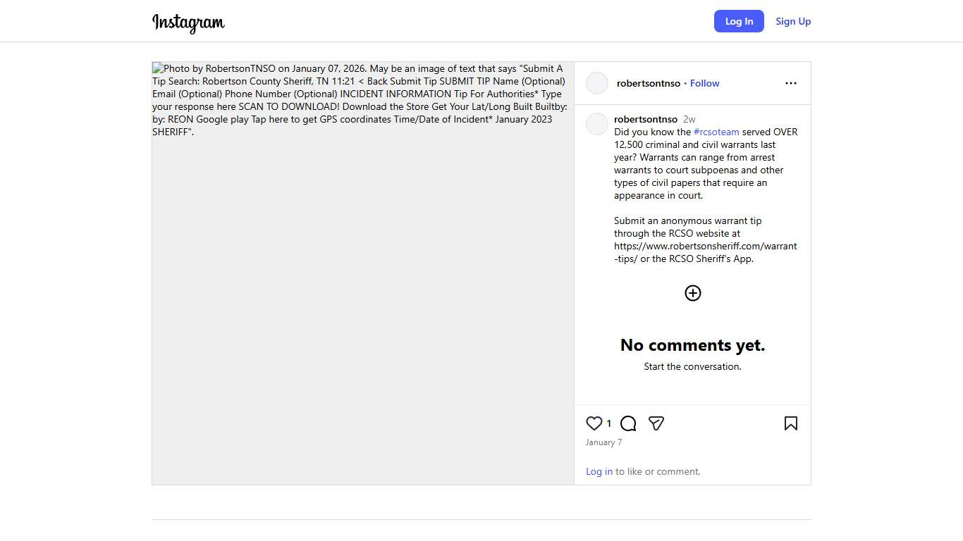Like the post with the heart icon
The width and height of the screenshot is (963, 541).
[594, 423]
